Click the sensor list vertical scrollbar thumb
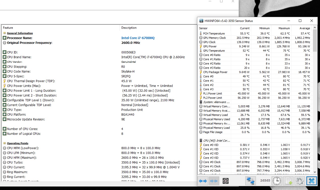 (x=314, y=40)
